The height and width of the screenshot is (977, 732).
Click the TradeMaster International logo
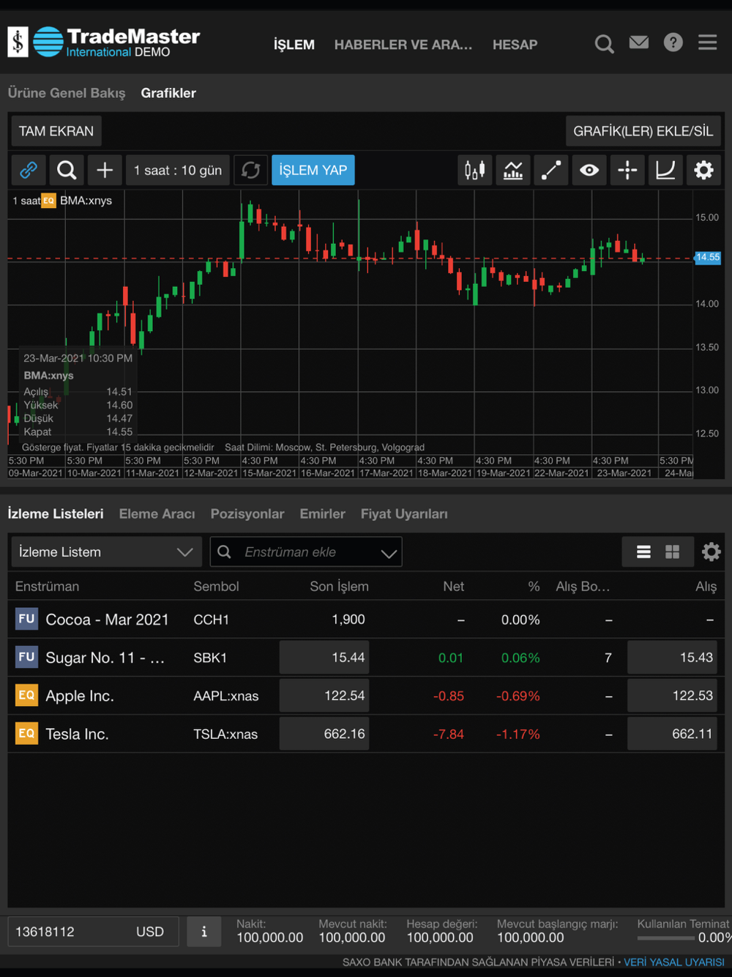click(104, 42)
